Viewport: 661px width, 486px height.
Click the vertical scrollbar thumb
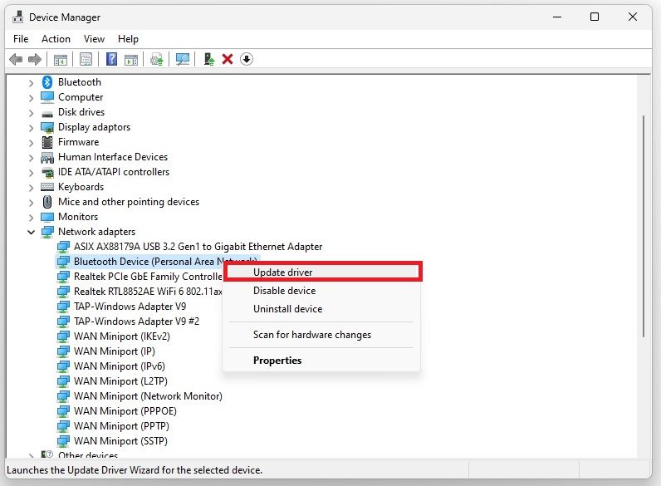(644, 226)
